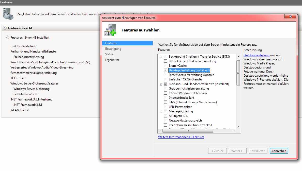Click Windows PowerShell Integrated Scripting Environment entry
302x171 pixels.
coord(50,62)
